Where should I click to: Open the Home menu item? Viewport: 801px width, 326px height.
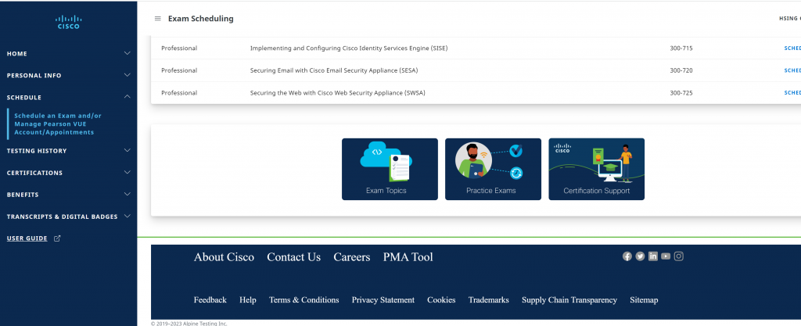point(17,54)
